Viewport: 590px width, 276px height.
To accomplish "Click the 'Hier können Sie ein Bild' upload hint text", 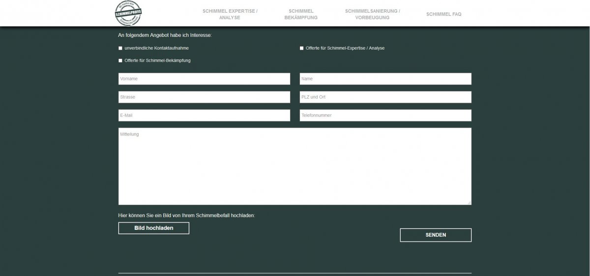I will click(x=186, y=216).
